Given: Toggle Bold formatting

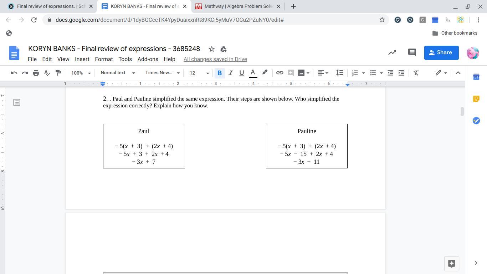Looking at the screenshot, I should pos(220,73).
